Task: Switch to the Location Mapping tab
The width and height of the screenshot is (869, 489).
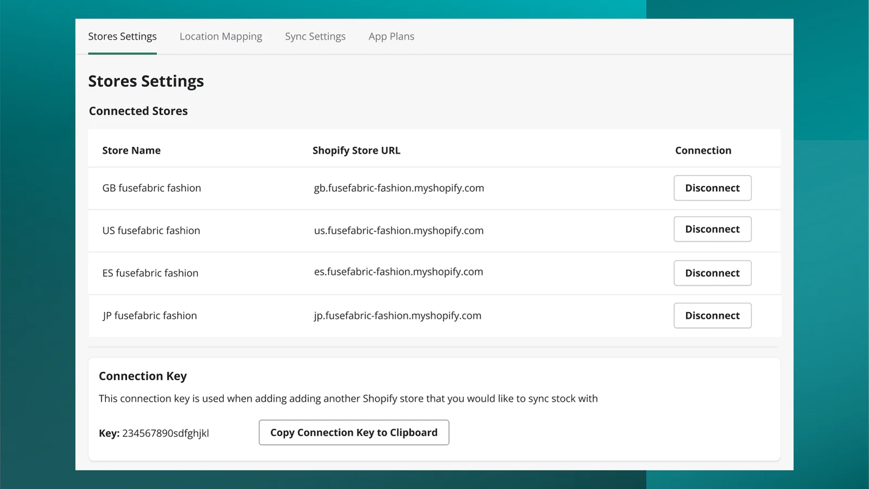Action: [x=221, y=36]
